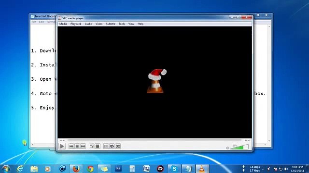Click Notepad horizontal scrollbar left arrow

(x=32, y=145)
